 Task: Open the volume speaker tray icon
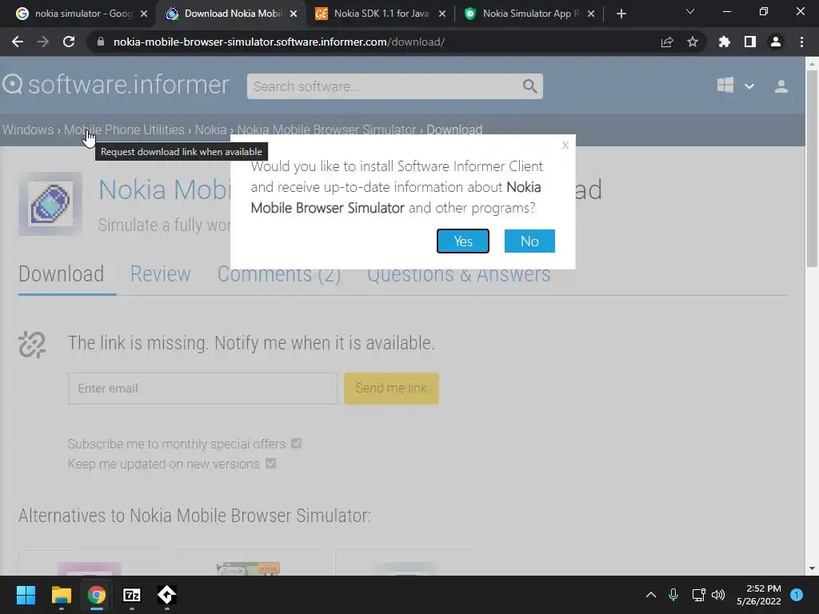click(719, 595)
